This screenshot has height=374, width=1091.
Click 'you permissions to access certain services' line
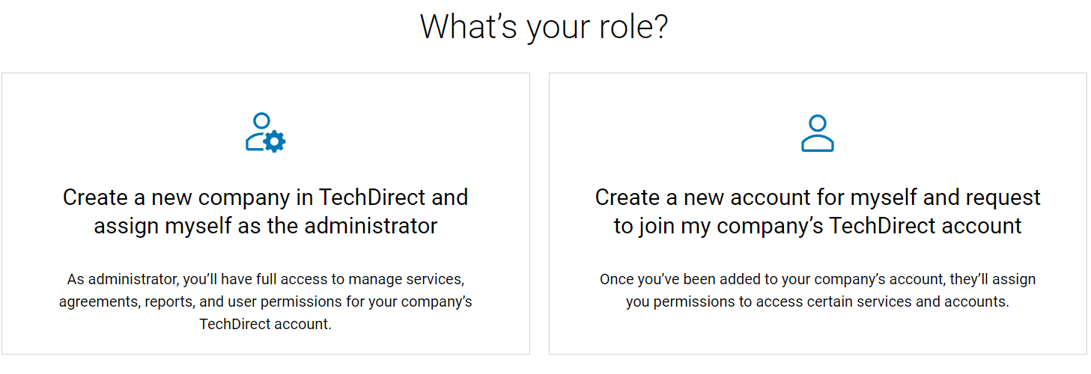pos(818,302)
